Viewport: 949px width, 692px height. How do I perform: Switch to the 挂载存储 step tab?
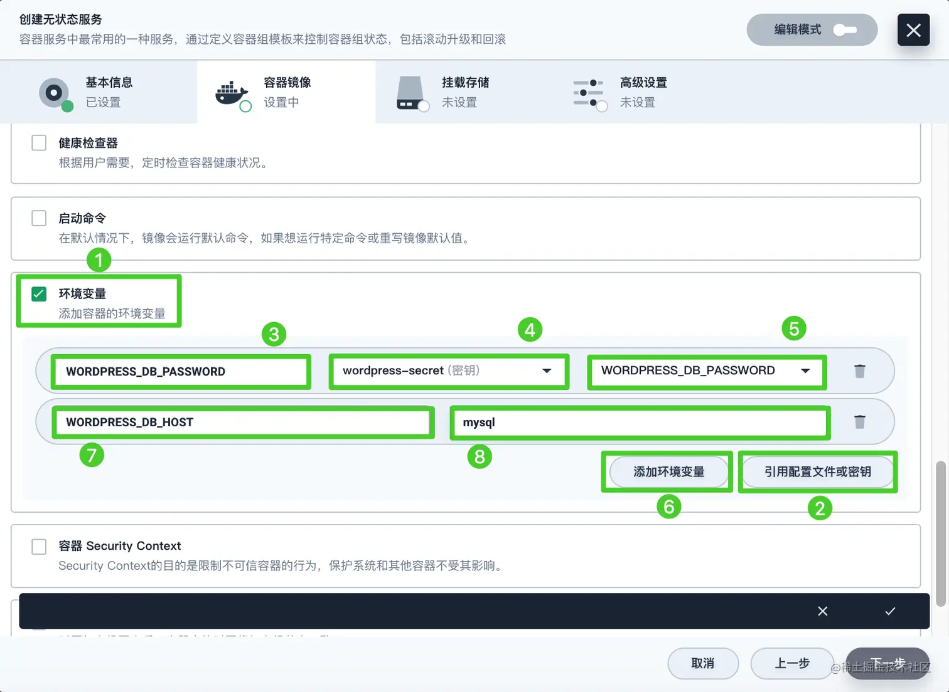coord(464,92)
